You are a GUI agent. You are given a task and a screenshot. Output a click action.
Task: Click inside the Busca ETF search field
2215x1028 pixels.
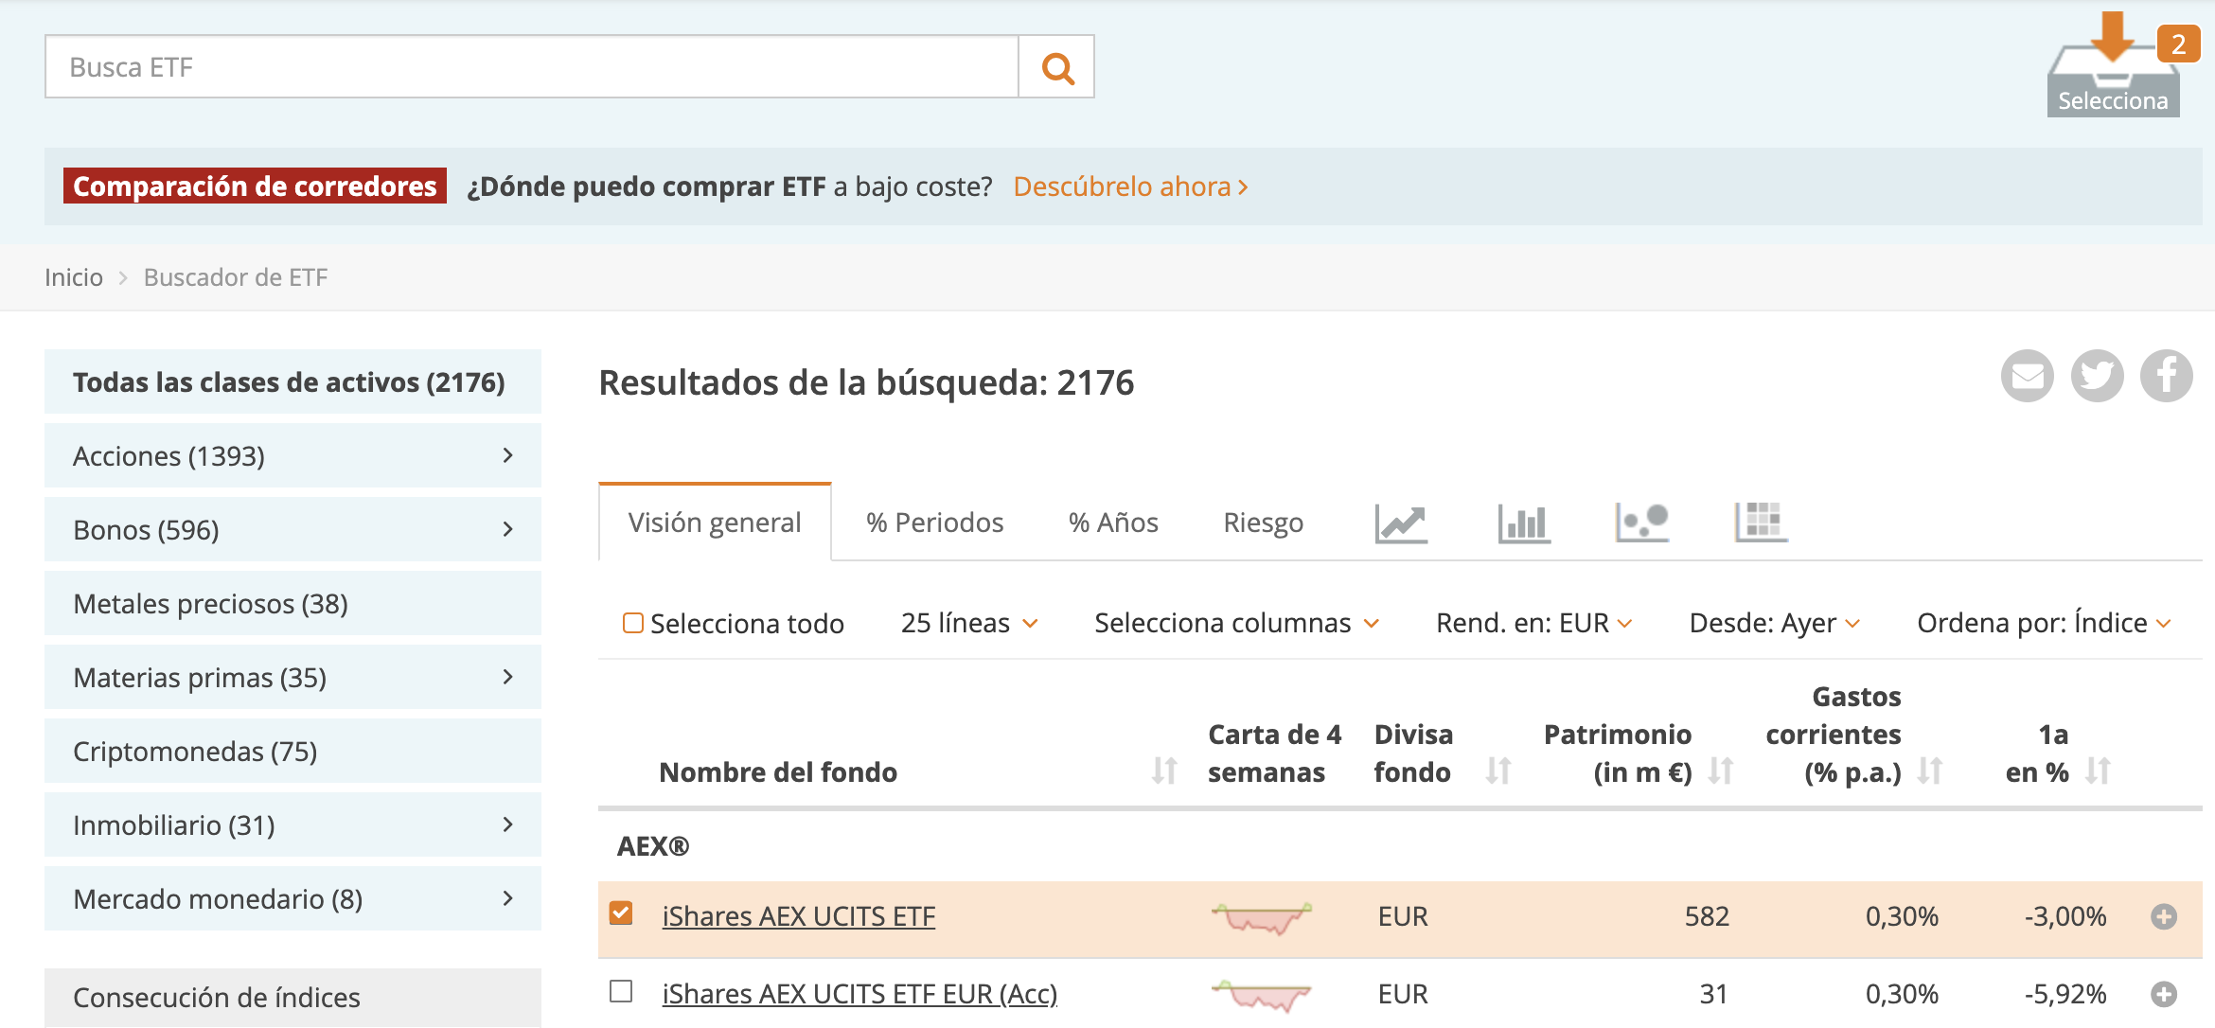click(x=530, y=66)
